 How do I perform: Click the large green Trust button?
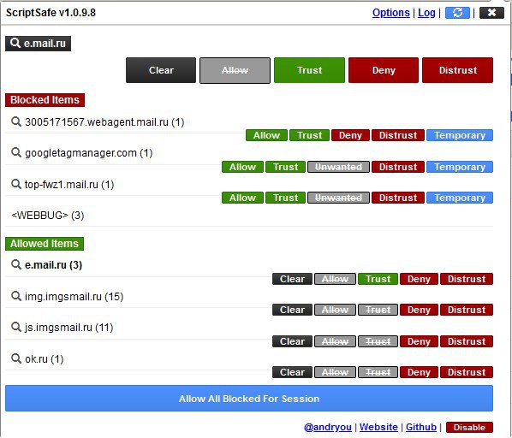click(309, 70)
